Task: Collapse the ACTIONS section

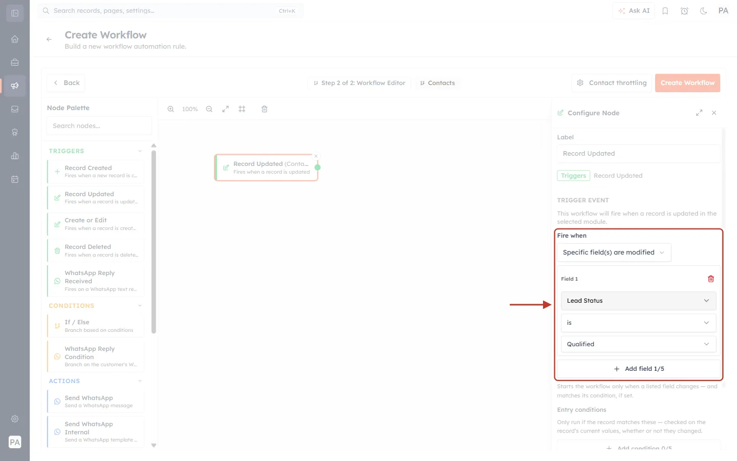Action: tap(140, 381)
